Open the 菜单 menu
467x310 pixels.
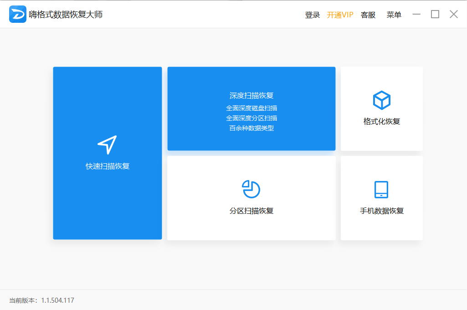point(394,15)
